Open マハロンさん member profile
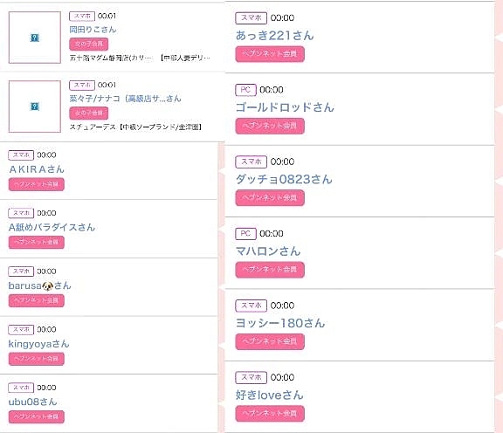The image size is (503, 433). [268, 251]
